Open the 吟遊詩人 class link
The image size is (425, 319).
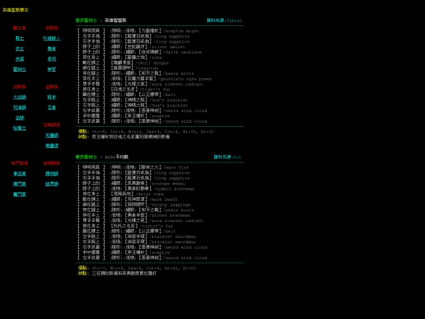click(x=51, y=39)
